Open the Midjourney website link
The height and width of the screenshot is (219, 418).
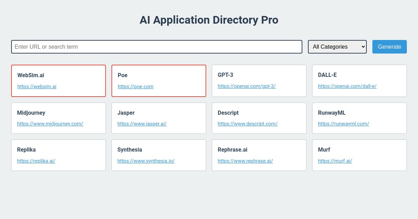(x=50, y=124)
